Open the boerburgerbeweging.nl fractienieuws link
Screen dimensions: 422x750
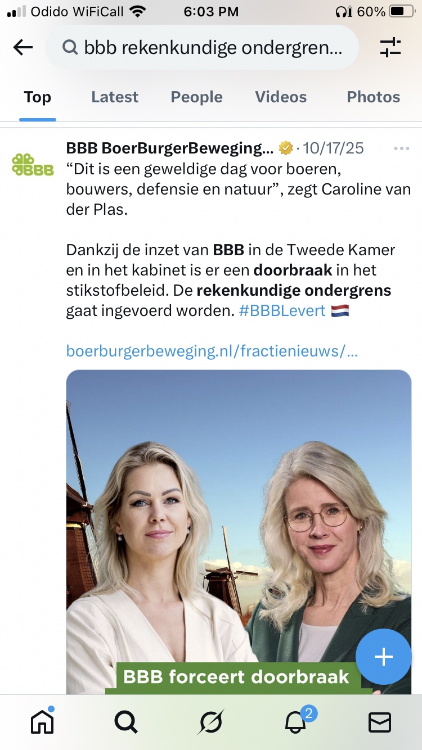[x=212, y=351]
